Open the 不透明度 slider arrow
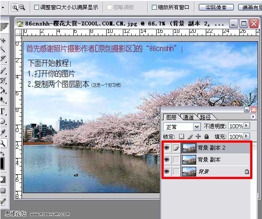Image resolution: width=262 pixels, height=219 pixels. (246, 126)
